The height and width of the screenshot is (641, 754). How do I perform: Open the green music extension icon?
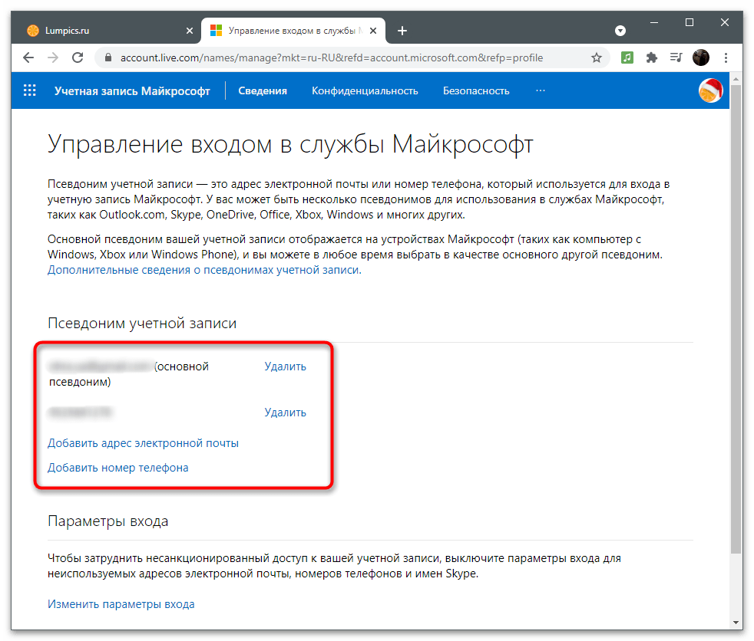[x=627, y=58]
